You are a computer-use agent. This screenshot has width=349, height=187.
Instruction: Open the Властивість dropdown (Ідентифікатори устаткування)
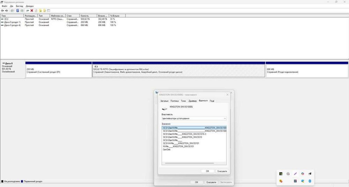click(194, 118)
